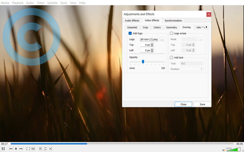
Task: Browse for logo file
Action: [x=162, y=39]
